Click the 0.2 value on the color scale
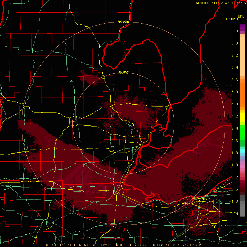Image resolution: width=247 pixels, height=247 pixels. 235,177
